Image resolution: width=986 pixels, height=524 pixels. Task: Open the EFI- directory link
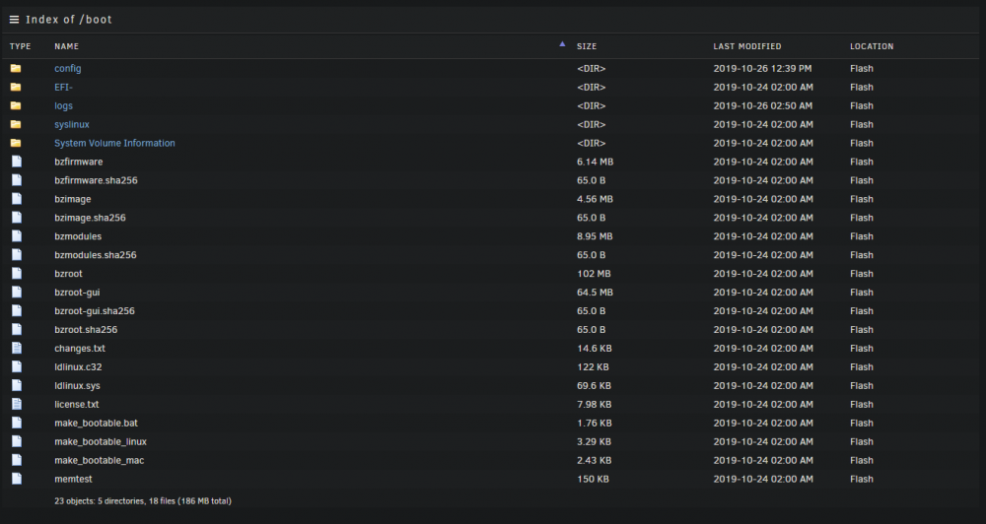point(63,88)
